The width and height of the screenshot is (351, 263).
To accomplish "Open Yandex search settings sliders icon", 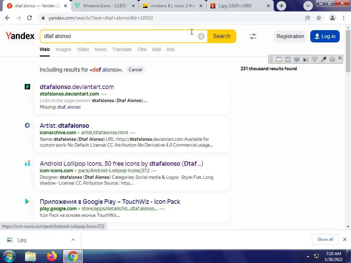I will [x=253, y=36].
